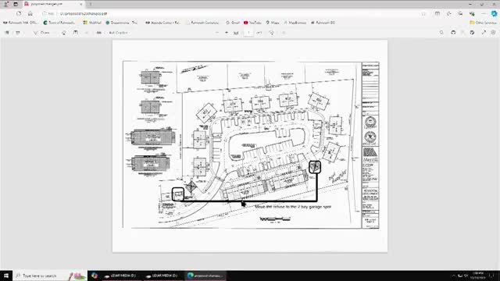500x281 pixels.
Task: Go to the browser home page
Action: point(30,14)
